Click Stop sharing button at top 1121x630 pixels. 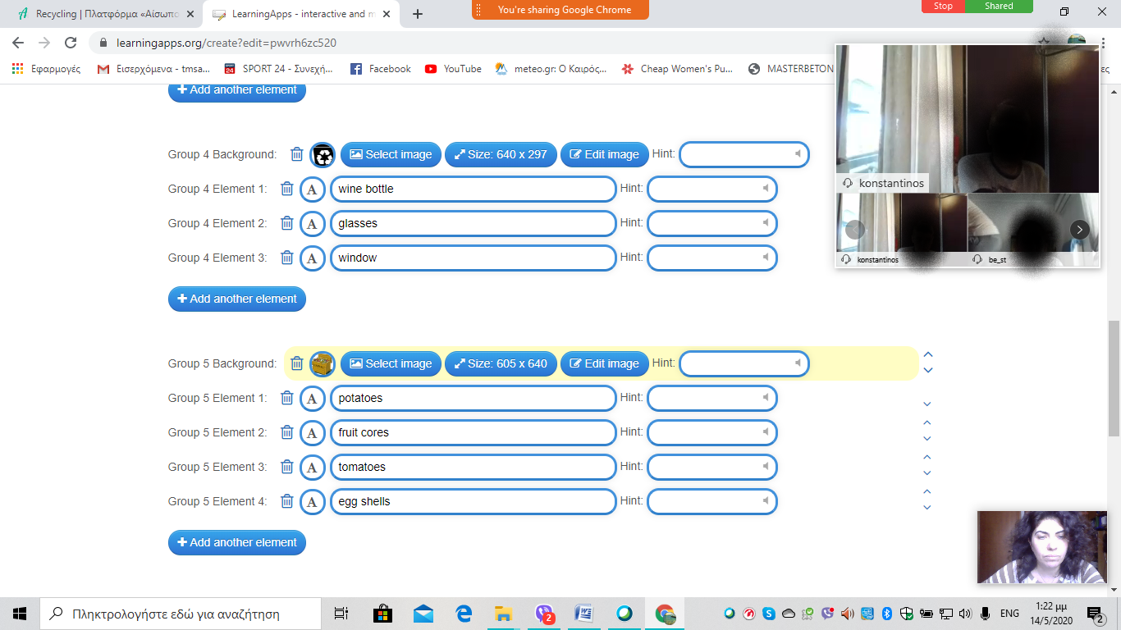(943, 7)
